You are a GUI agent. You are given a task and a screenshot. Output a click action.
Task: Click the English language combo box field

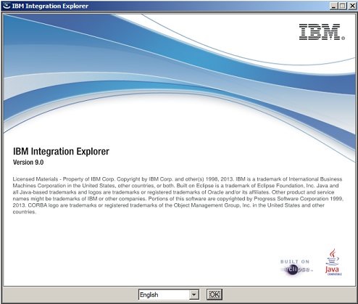click(169, 295)
